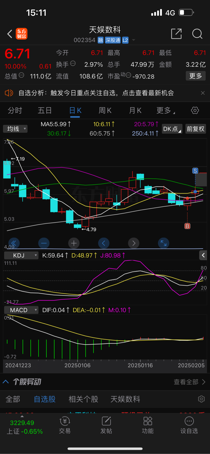Tap the back arrow icon
Image resolution: width=210 pixels, height=454 pixels.
[10, 34]
